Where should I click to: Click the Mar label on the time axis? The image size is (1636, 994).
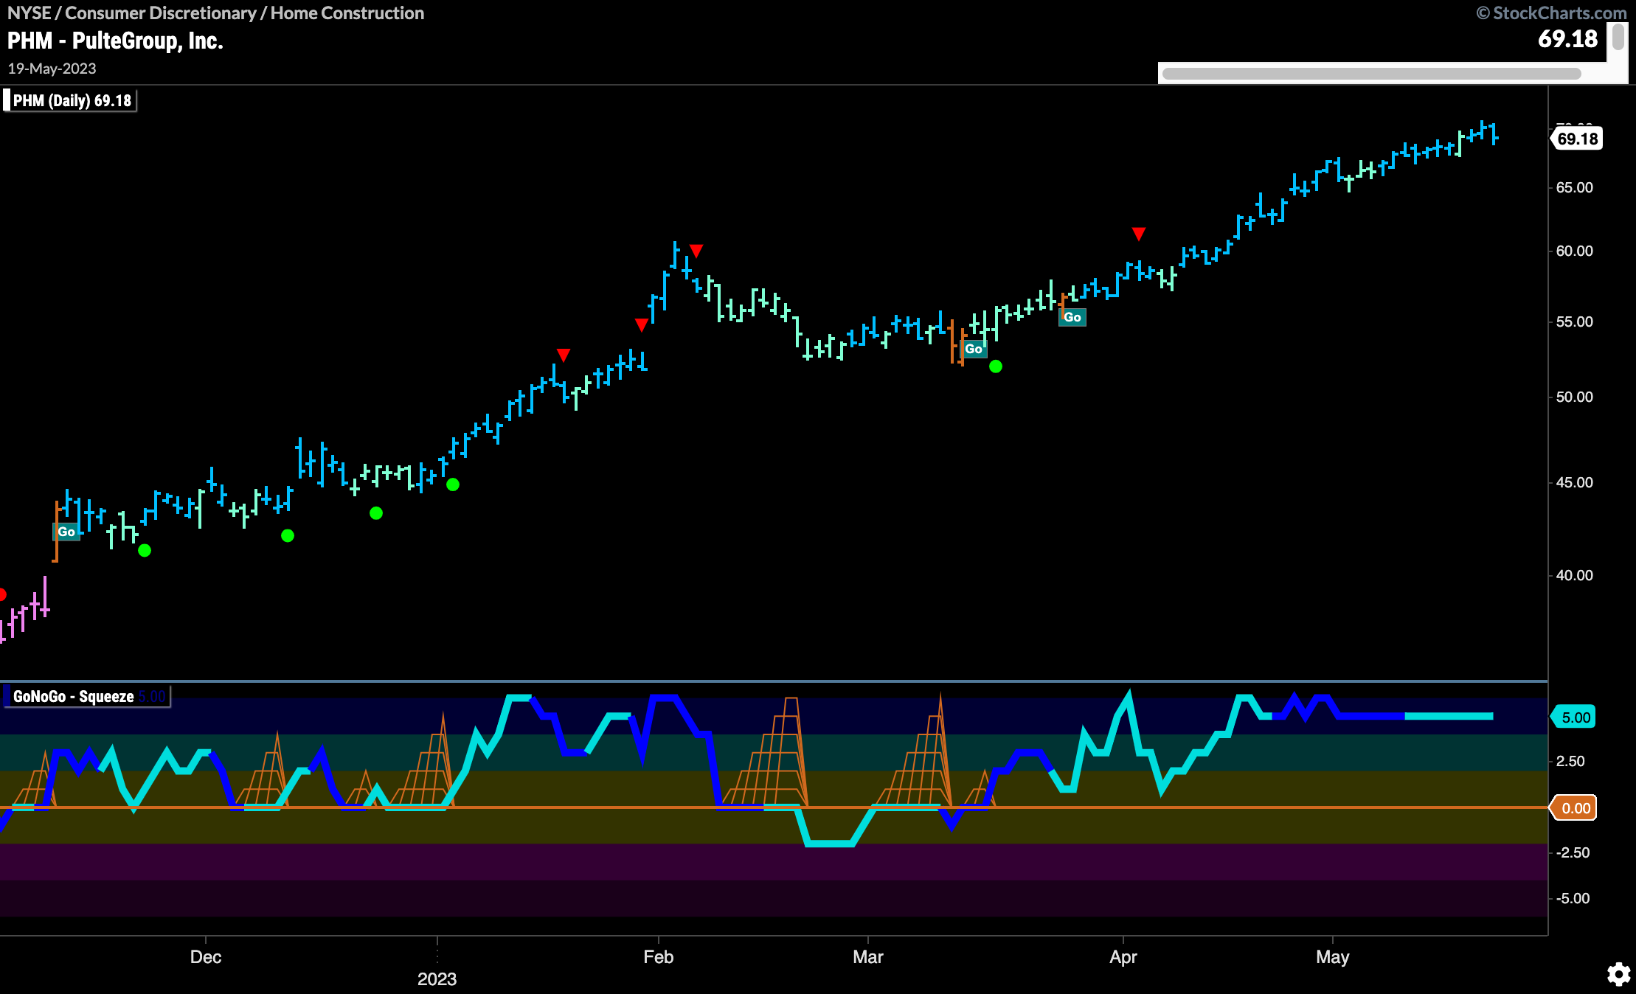point(867,957)
